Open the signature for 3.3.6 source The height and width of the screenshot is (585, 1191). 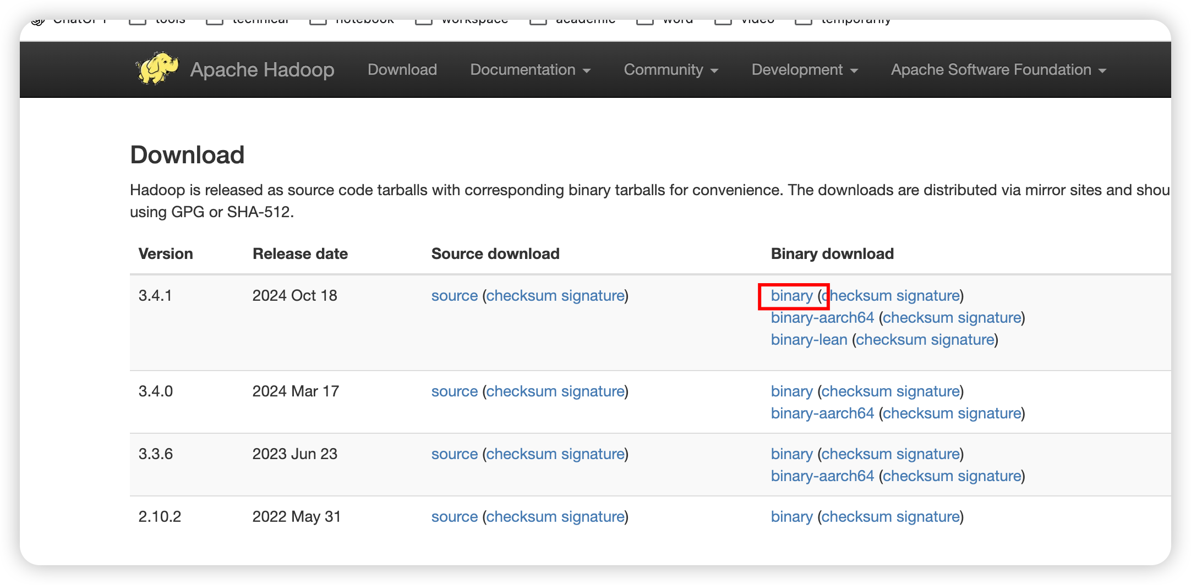(593, 454)
